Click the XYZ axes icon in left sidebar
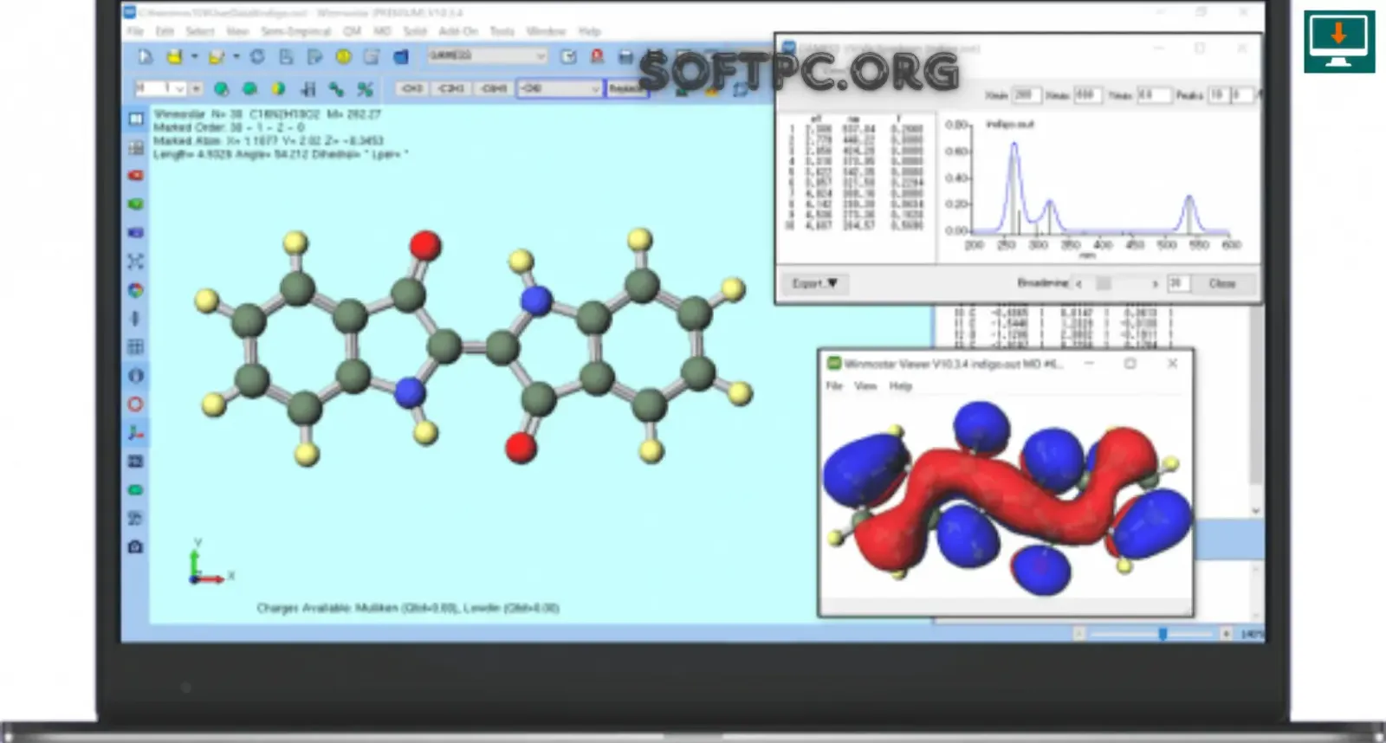The width and height of the screenshot is (1386, 743). [136, 432]
